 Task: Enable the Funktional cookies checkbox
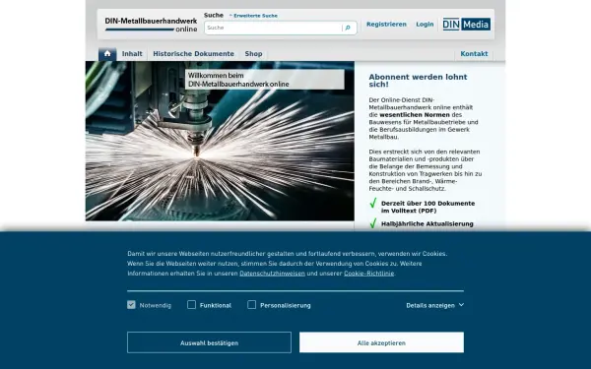point(191,305)
